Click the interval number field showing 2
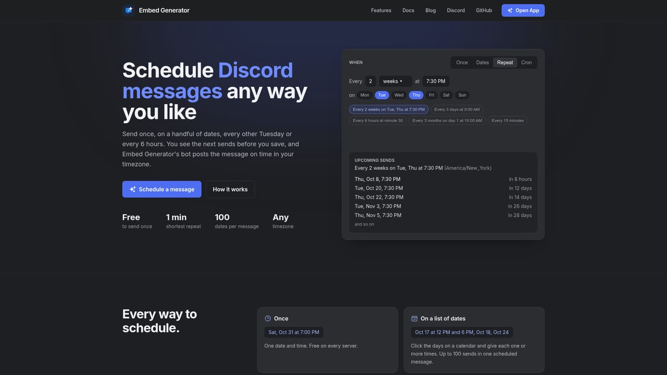This screenshot has width=667, height=375. pyautogui.click(x=370, y=81)
